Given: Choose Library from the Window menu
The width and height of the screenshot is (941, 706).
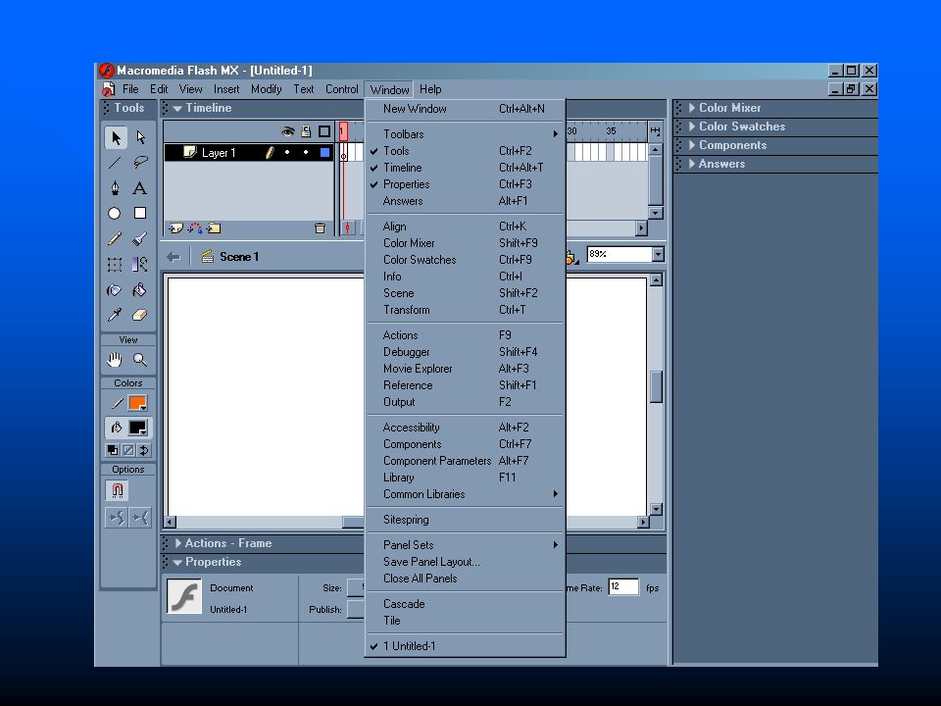Looking at the screenshot, I should coord(465,478).
